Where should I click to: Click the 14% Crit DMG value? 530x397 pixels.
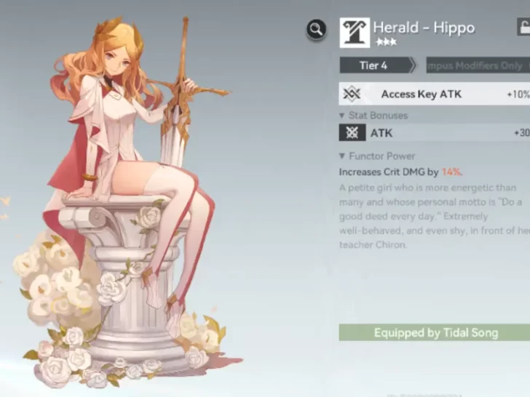[x=451, y=172]
